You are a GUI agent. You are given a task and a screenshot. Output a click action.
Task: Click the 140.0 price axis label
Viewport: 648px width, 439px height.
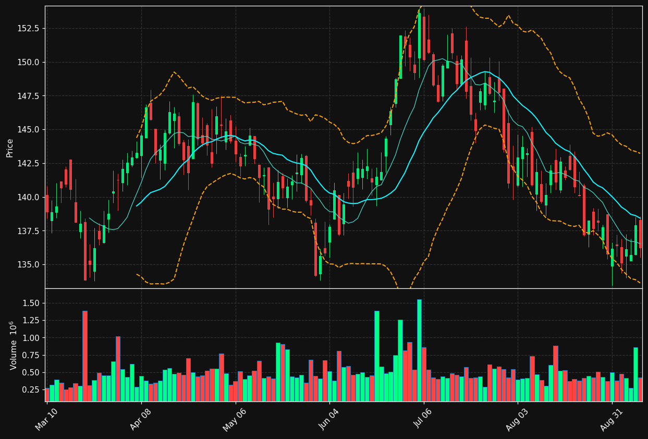pyautogui.click(x=28, y=197)
